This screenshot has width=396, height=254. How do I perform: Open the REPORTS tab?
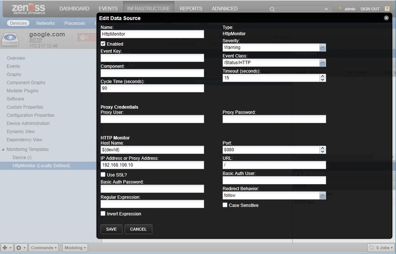[x=191, y=8]
